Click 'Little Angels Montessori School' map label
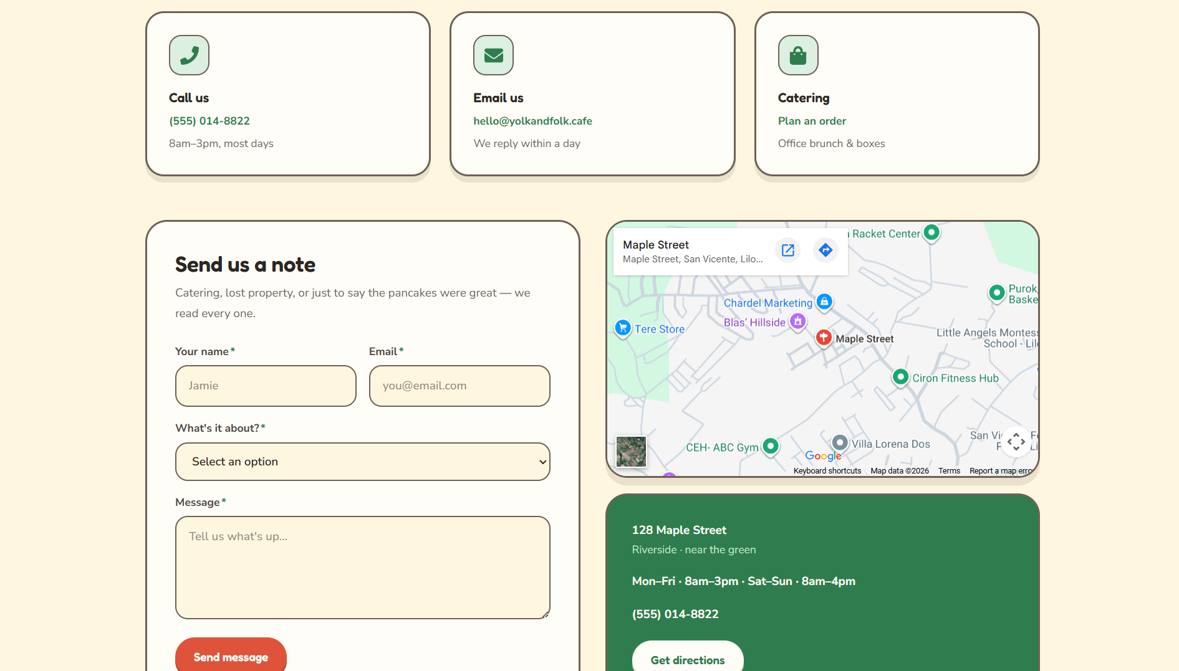Viewport: 1179px width, 671px height. pos(987,338)
